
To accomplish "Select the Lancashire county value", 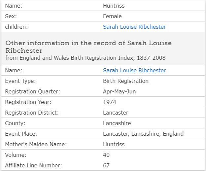I will click(117, 123).
